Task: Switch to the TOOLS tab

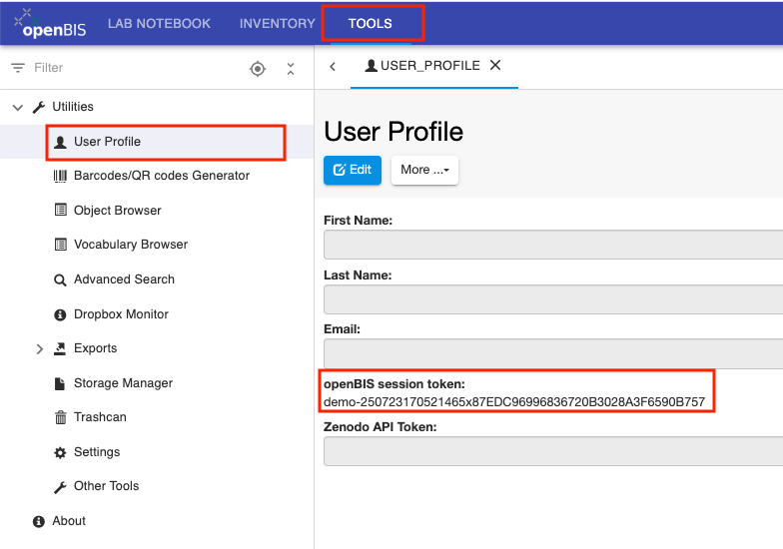Action: pyautogui.click(x=370, y=24)
